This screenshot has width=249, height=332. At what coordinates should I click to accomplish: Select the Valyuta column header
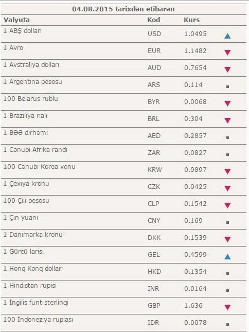pyautogui.click(x=16, y=20)
